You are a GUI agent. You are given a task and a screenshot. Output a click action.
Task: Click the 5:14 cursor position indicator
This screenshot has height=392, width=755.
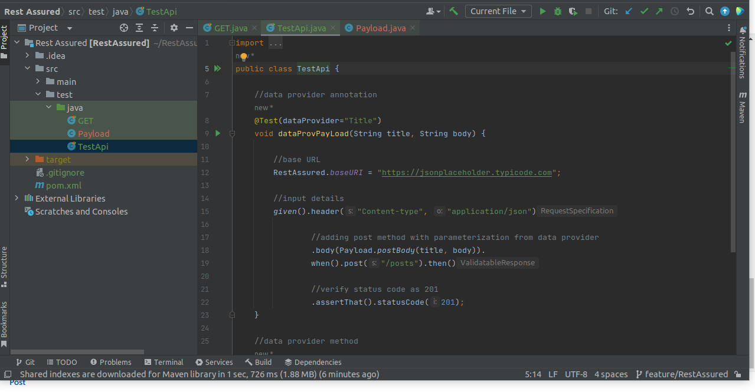coord(533,374)
